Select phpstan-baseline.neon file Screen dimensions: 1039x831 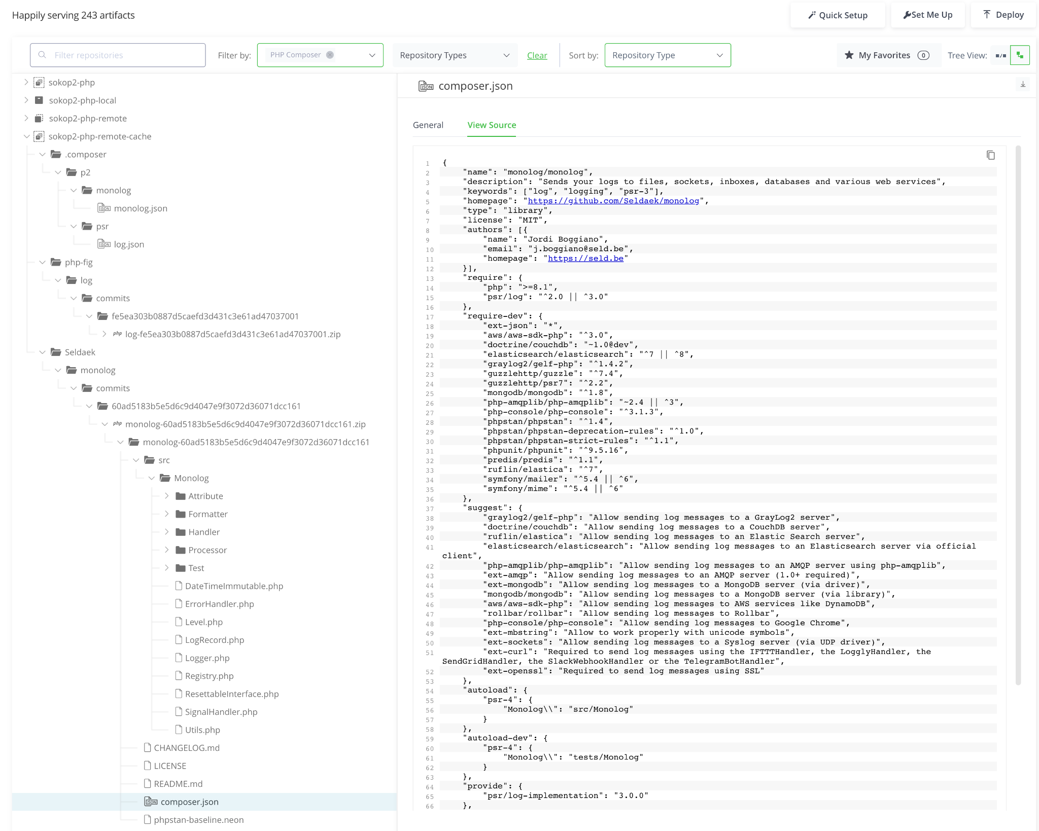point(199,820)
